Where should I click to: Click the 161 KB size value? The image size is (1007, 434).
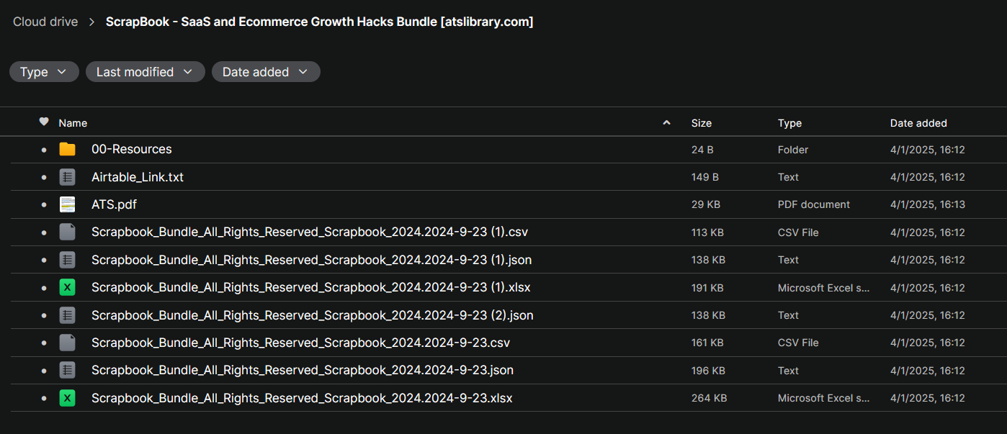[x=707, y=343]
